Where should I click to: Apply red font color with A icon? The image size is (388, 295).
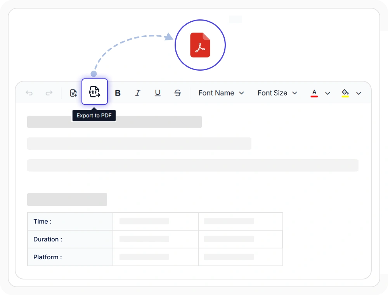(x=314, y=93)
